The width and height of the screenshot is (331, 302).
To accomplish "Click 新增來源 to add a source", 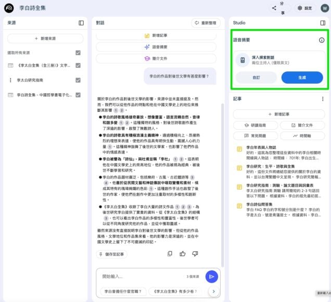I will tap(45, 39).
